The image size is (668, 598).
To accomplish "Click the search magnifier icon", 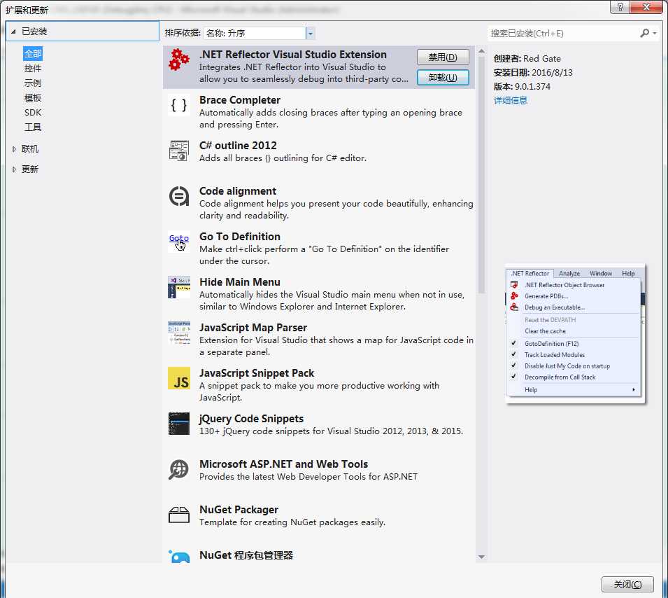I will (x=645, y=33).
